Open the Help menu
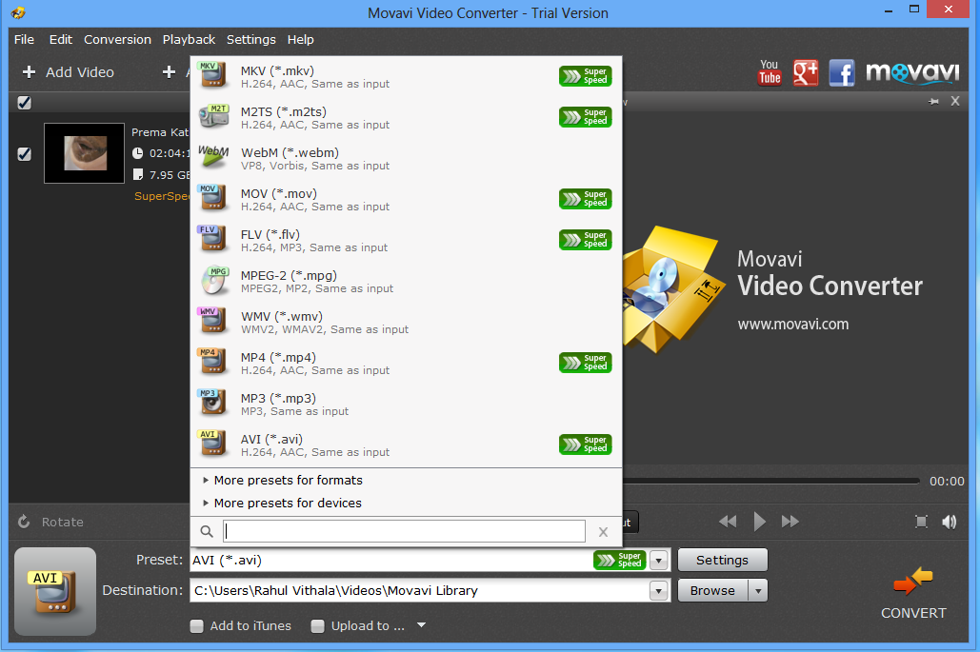Image resolution: width=980 pixels, height=652 pixels. point(300,39)
